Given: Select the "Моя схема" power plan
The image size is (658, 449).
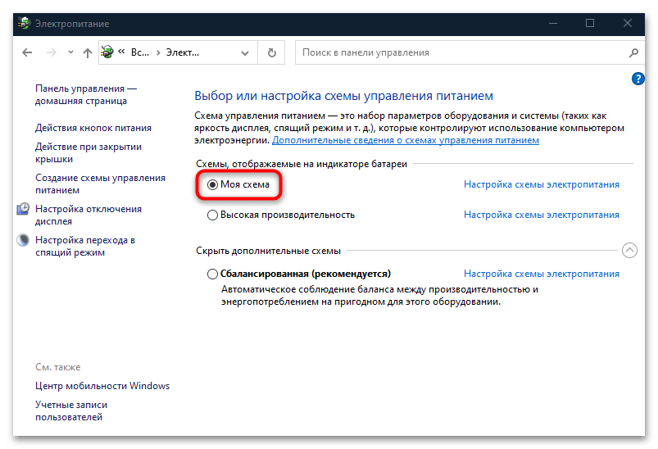Looking at the screenshot, I should tap(213, 185).
